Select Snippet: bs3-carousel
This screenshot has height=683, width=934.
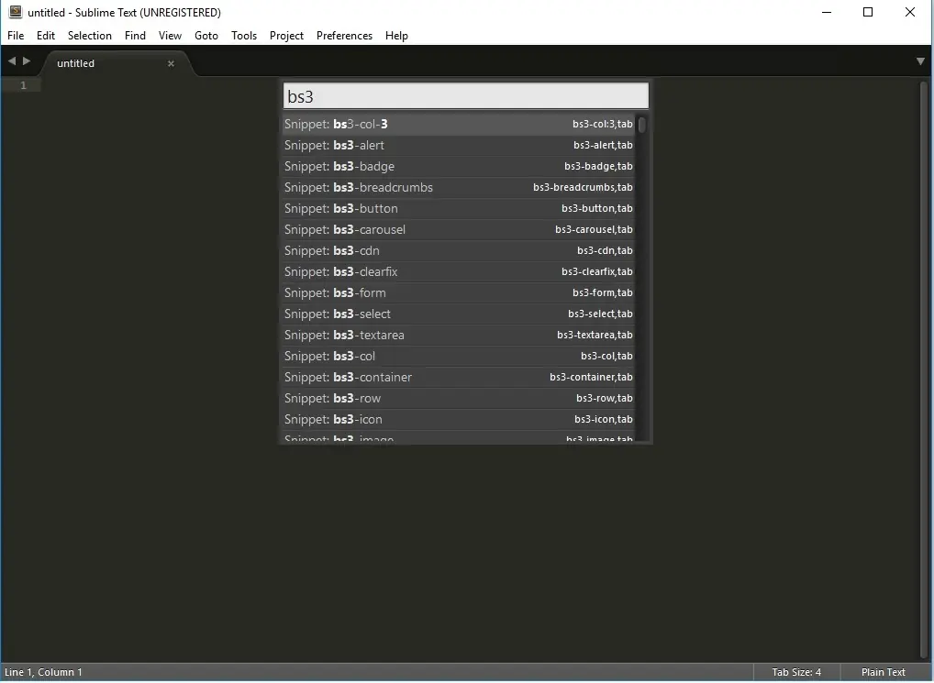459,229
